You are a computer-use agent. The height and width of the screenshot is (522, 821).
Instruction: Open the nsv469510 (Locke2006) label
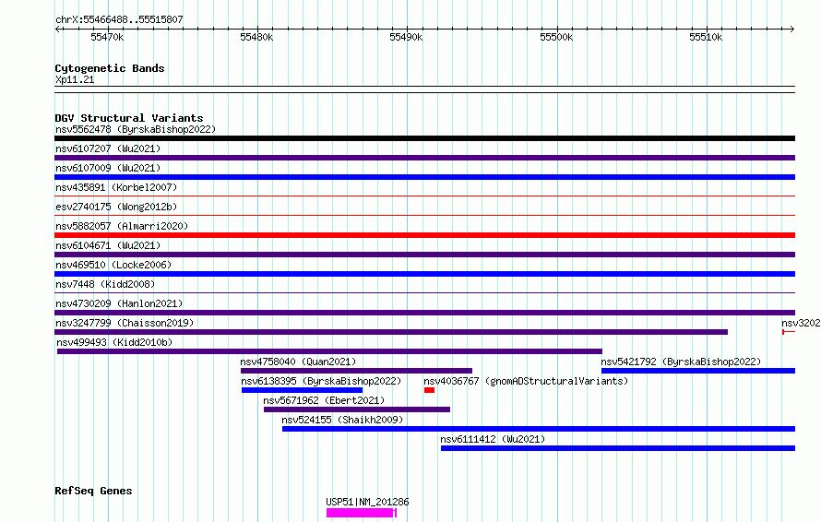tap(113, 265)
